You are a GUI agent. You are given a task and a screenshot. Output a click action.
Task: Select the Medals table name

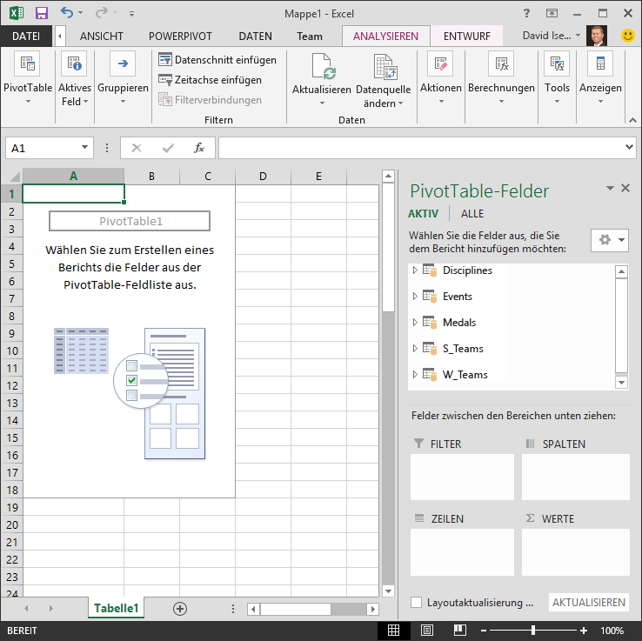pos(459,323)
